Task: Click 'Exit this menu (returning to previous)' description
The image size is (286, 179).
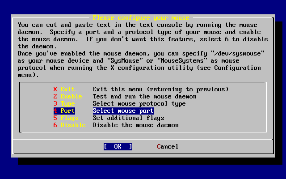Action: click(x=160, y=89)
